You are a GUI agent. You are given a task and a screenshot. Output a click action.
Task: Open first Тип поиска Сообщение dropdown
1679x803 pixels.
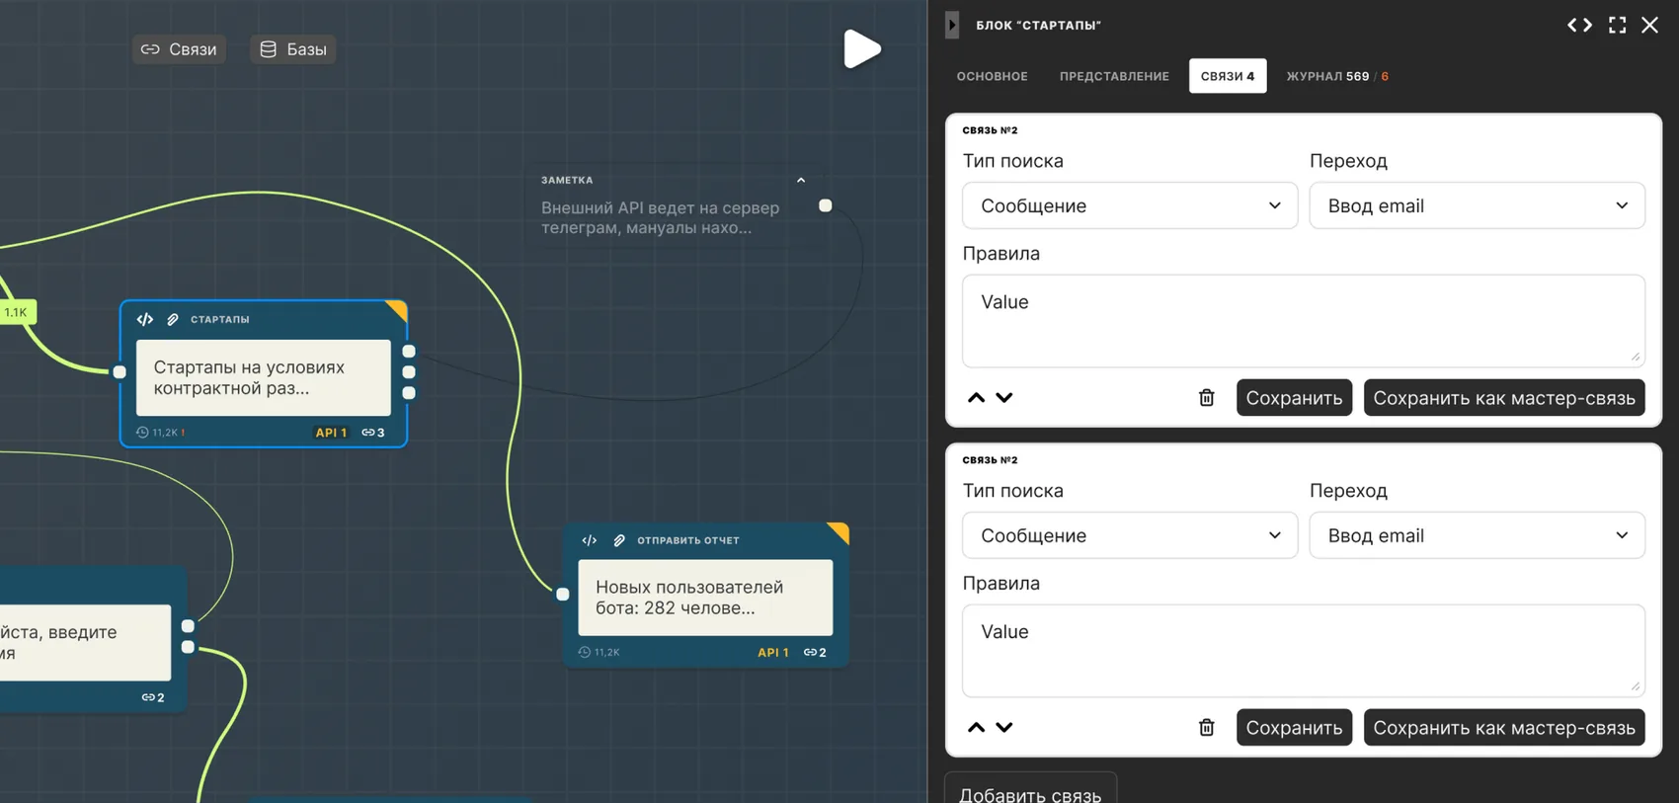tap(1130, 205)
